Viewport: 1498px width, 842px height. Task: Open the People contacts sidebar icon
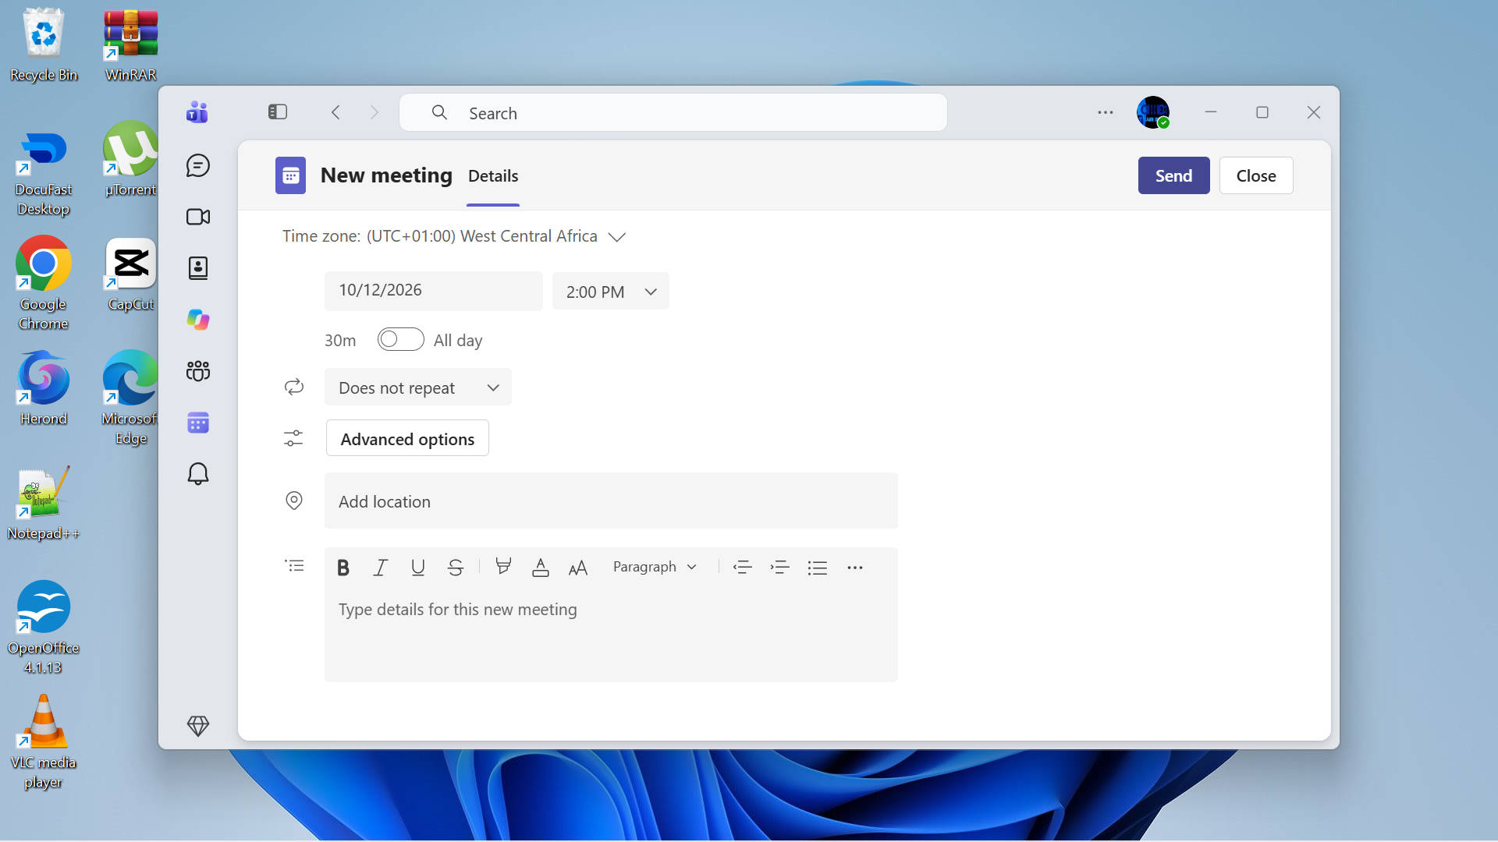click(x=198, y=268)
